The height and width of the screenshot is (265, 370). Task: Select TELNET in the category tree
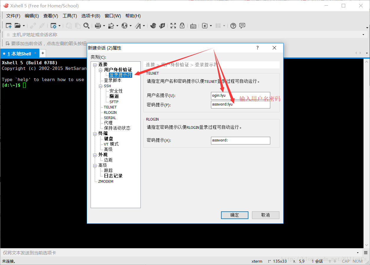pos(110,107)
